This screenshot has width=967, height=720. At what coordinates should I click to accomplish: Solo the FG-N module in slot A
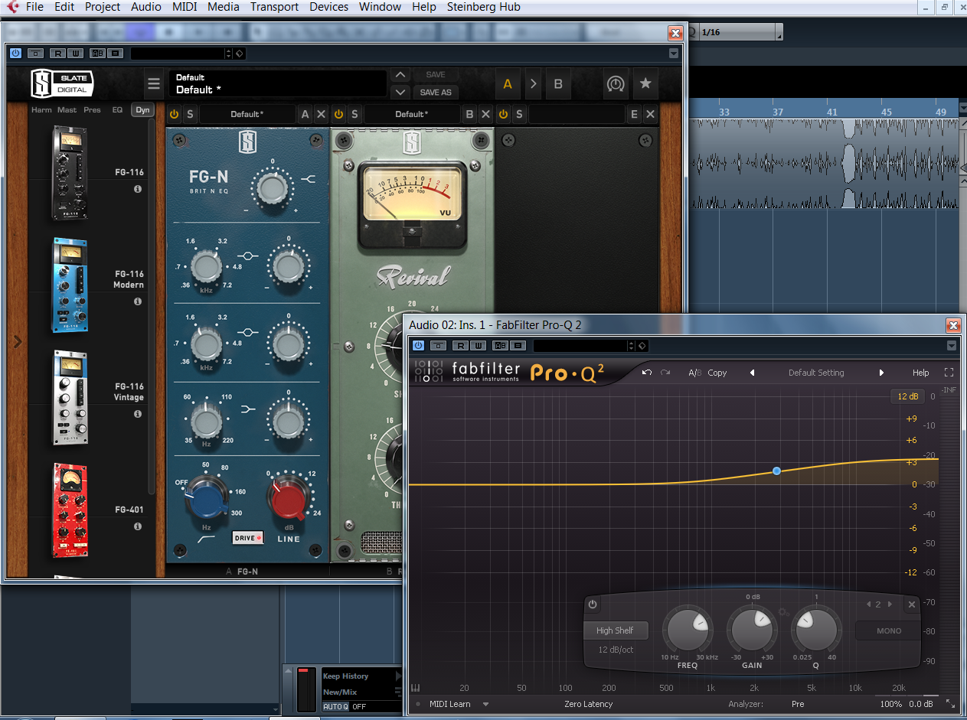[x=190, y=114]
